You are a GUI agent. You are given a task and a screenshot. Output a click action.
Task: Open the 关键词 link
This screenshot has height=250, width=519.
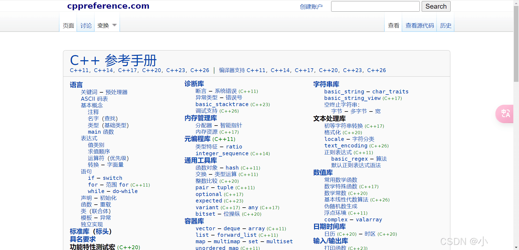[89, 92]
